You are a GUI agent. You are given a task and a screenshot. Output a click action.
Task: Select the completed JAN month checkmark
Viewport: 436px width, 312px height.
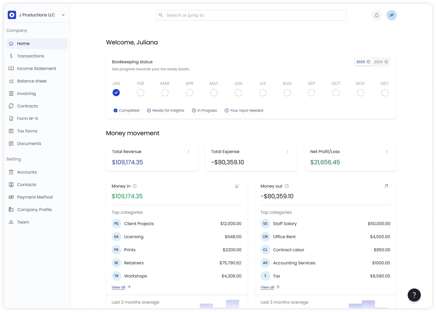116,93
